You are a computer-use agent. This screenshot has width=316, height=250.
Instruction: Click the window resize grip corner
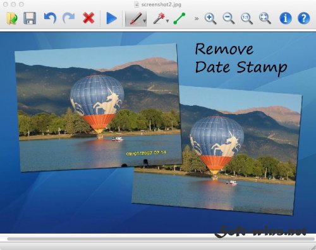click(x=313, y=247)
